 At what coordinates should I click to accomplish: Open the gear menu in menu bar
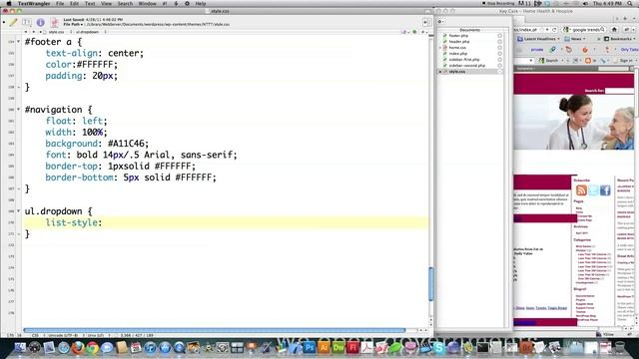coord(187,3)
